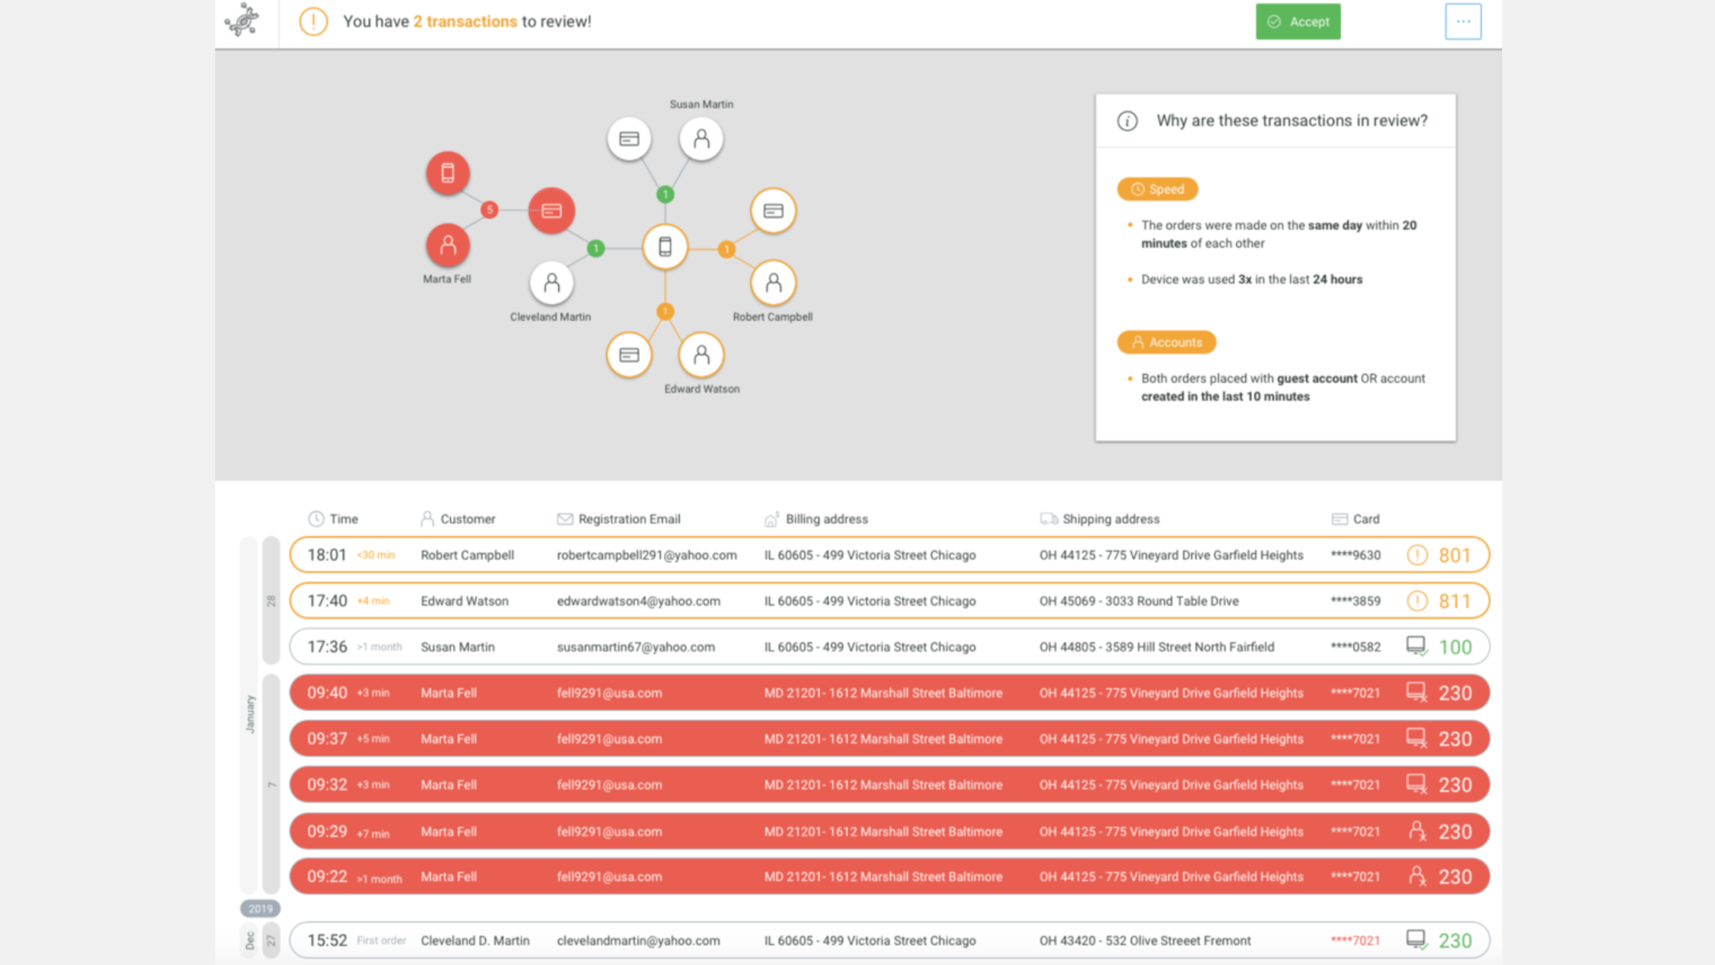Image resolution: width=1715 pixels, height=965 pixels.
Task: Click the central device node in graph
Action: (x=664, y=247)
